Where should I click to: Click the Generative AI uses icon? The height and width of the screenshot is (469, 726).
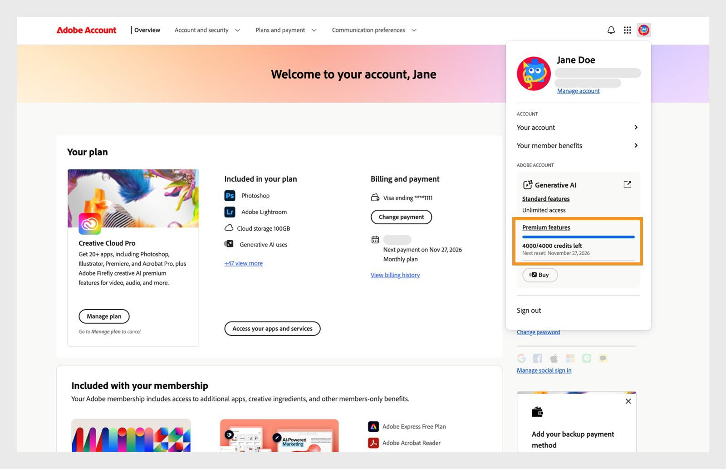[229, 244]
